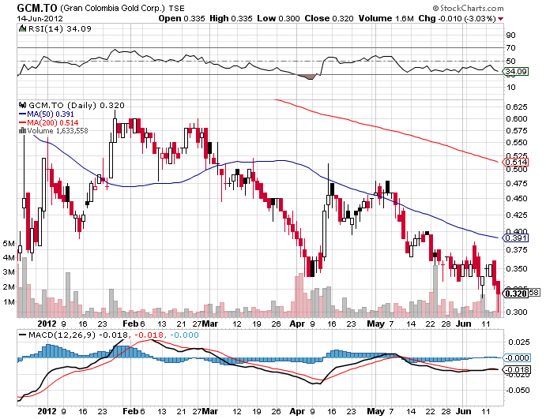Click the 0.450 price axis label
This screenshot has width=546, height=419.
tap(517, 199)
